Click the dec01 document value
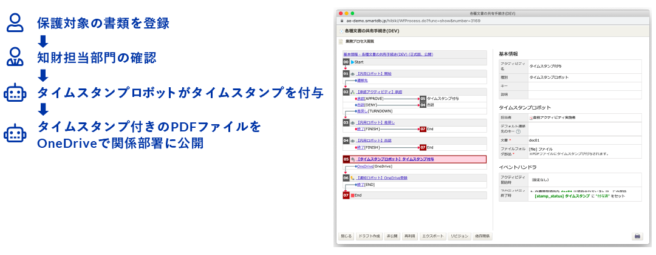 pos(535,141)
